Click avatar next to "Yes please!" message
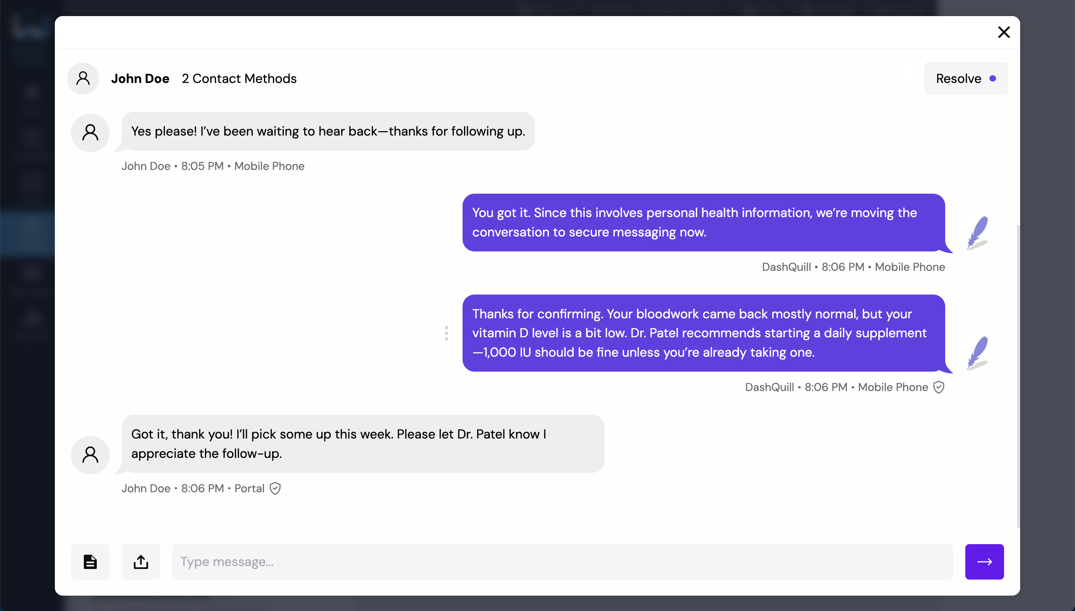 pyautogui.click(x=90, y=133)
